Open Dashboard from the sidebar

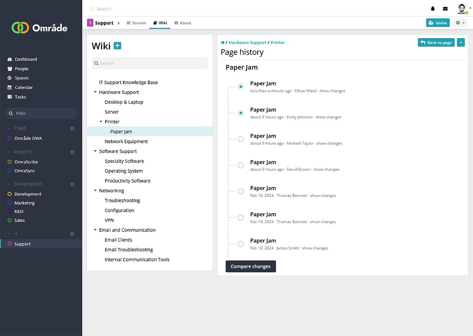point(25,59)
